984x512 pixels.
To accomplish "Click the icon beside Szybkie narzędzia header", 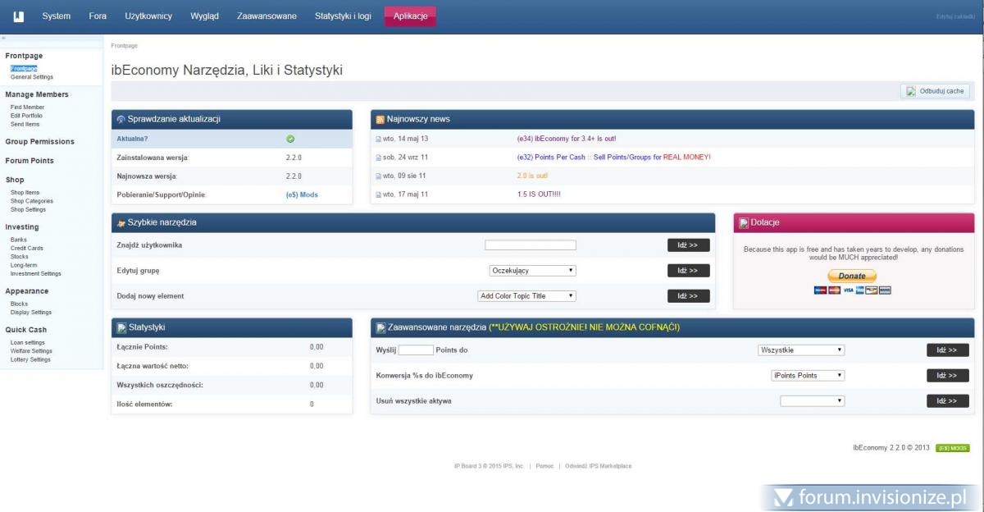I will pyautogui.click(x=121, y=222).
